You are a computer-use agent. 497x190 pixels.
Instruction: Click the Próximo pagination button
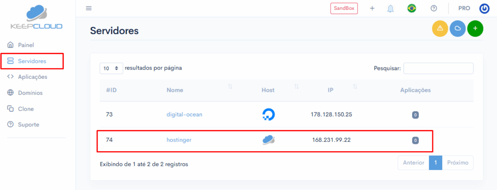pos(458,163)
